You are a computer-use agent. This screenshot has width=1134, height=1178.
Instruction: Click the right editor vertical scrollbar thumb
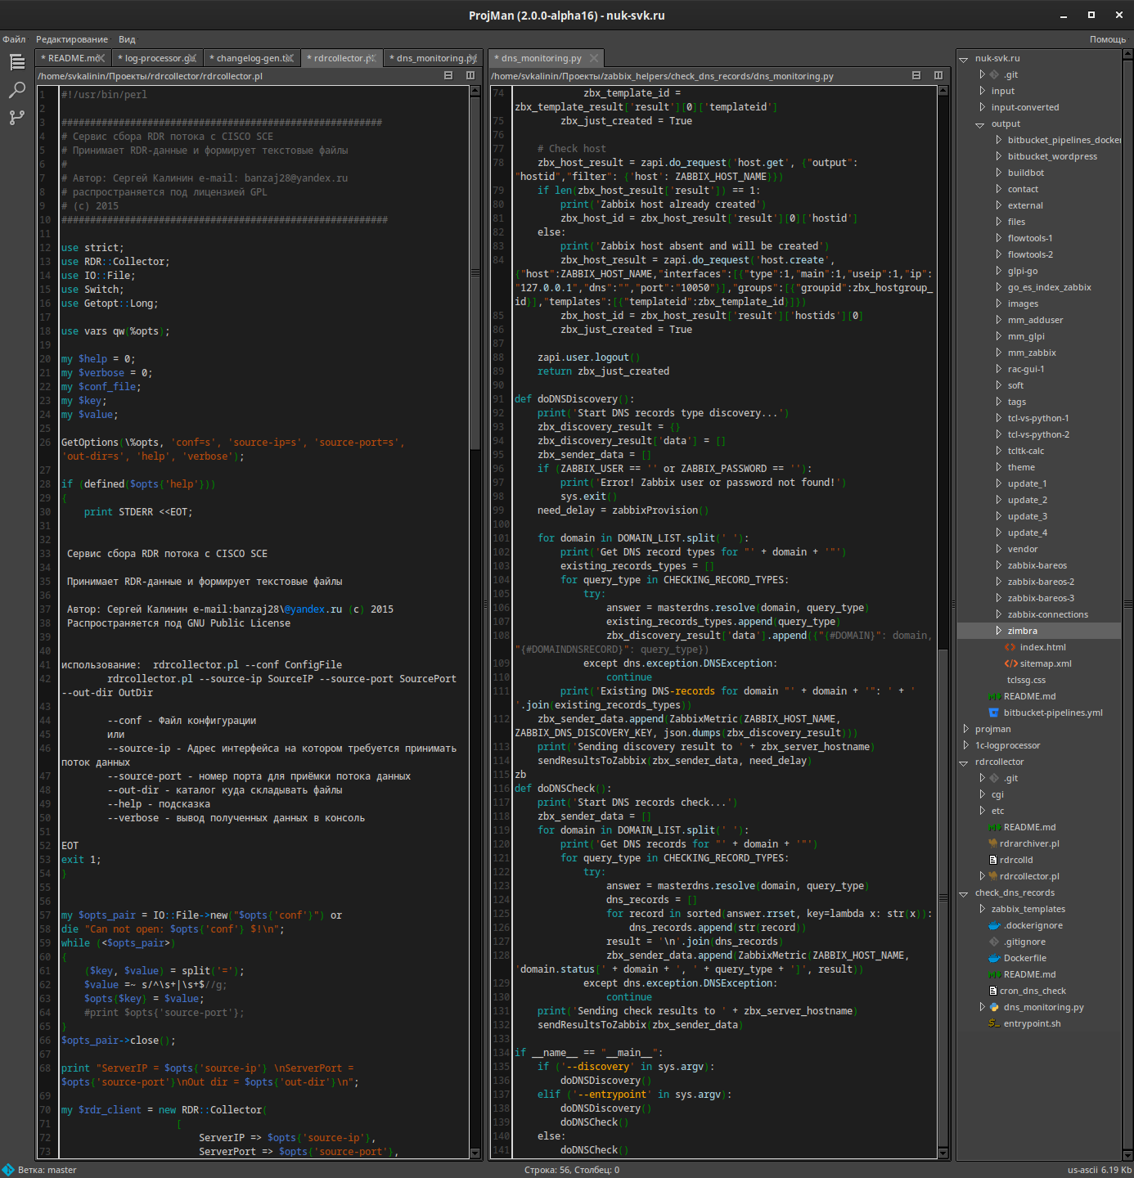pyautogui.click(x=943, y=897)
